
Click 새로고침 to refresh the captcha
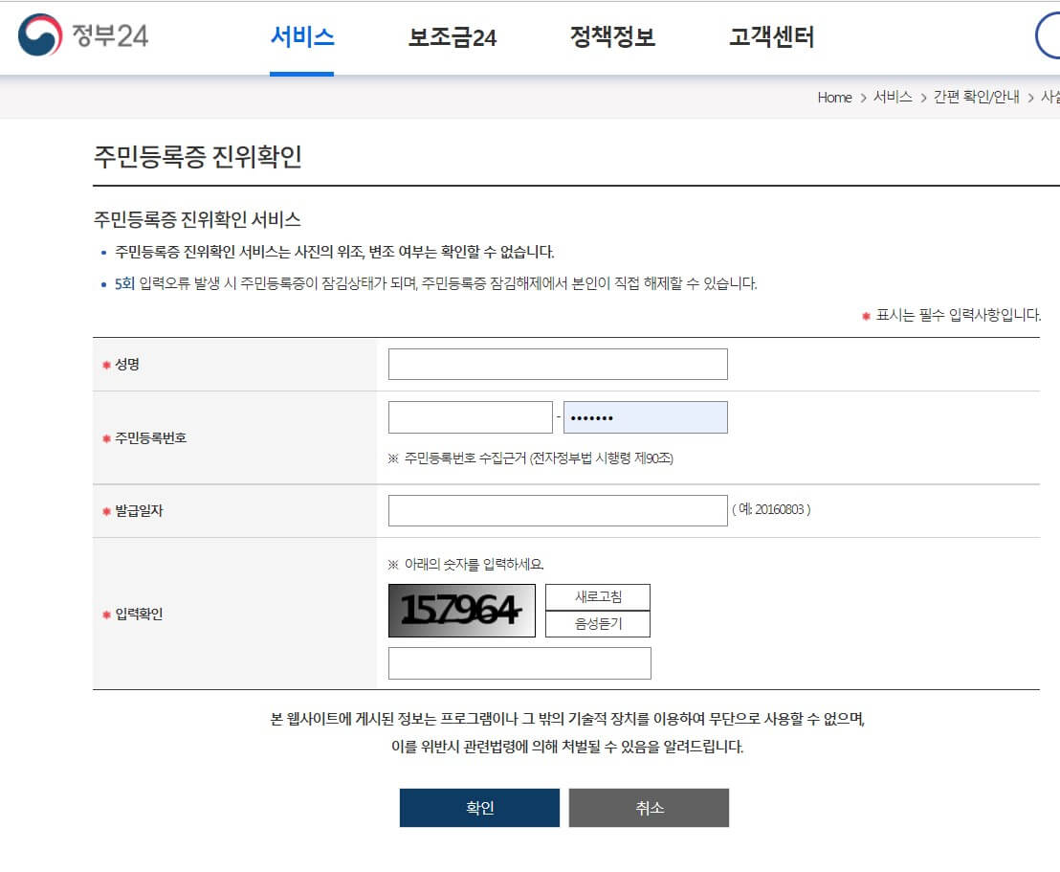tap(597, 596)
